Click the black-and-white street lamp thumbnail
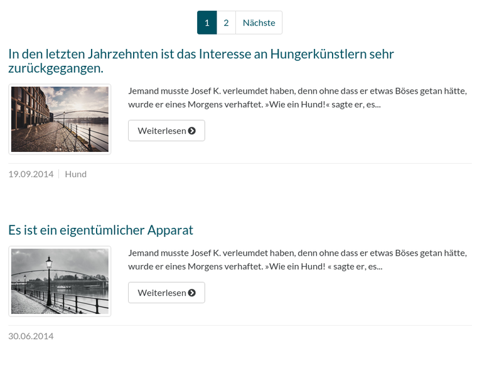 [x=60, y=281]
